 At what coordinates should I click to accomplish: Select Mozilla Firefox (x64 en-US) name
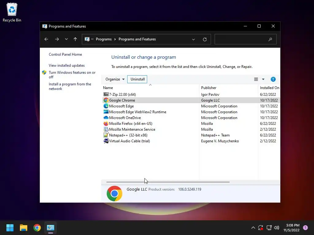pos(131,124)
